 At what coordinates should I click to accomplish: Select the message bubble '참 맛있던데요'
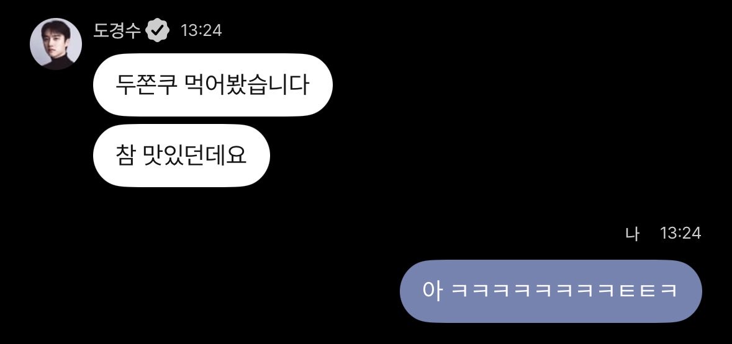(181, 156)
